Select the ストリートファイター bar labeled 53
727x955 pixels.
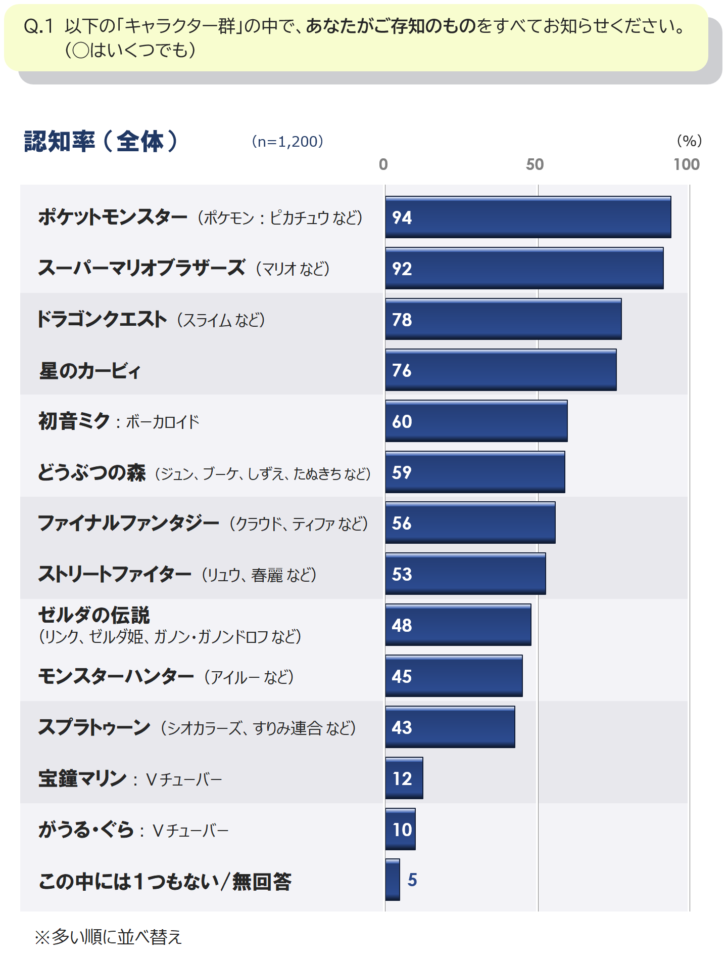point(465,574)
